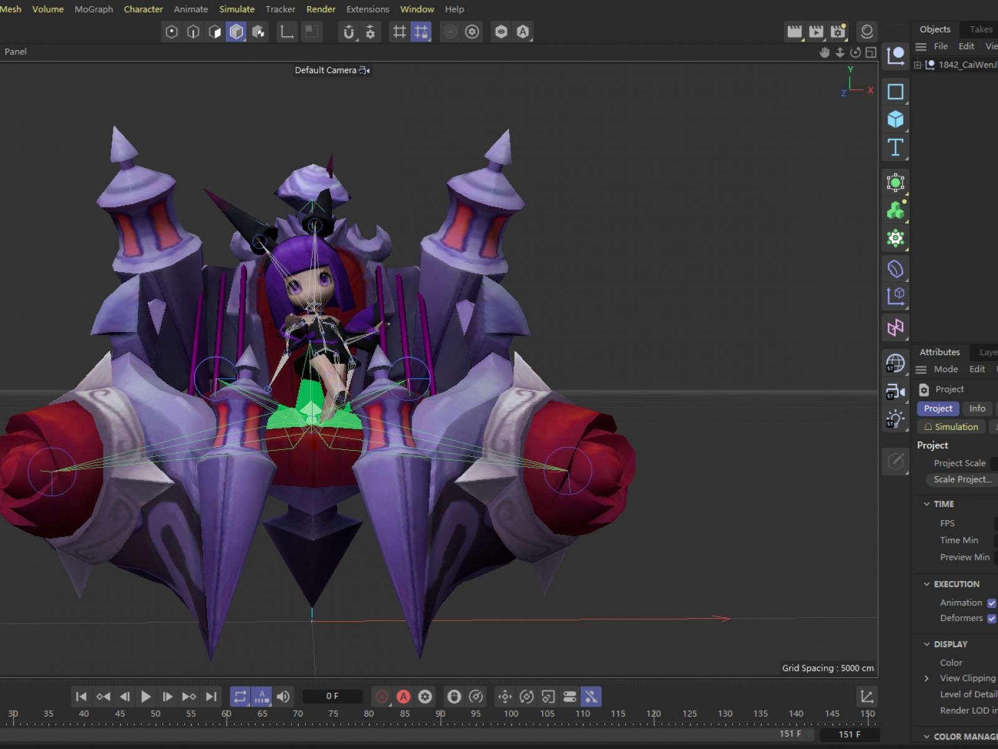Open the Render menu

click(x=321, y=9)
